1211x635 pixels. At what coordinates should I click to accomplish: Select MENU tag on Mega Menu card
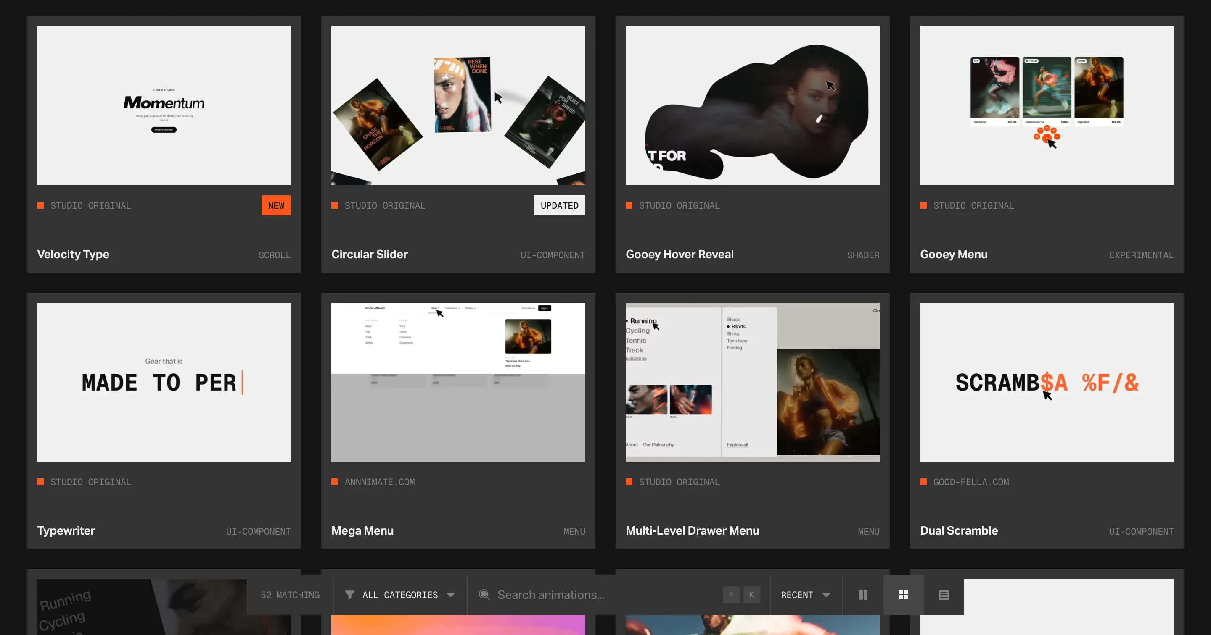tap(574, 531)
